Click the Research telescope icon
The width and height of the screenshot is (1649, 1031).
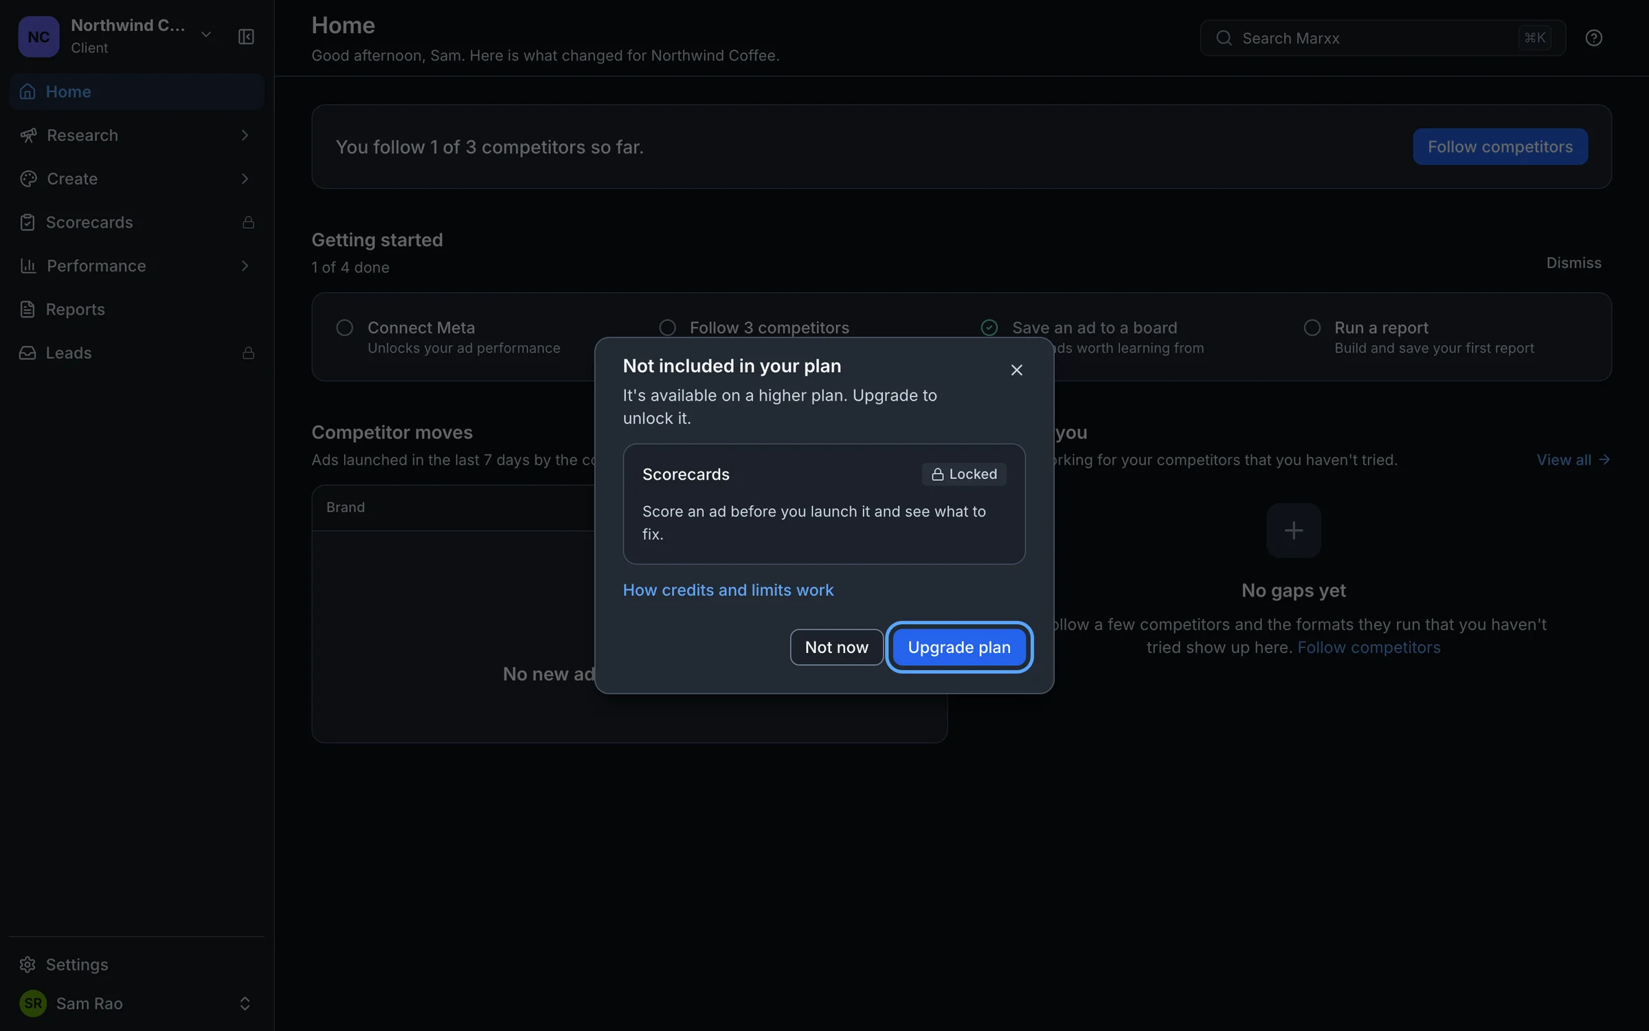[x=27, y=135]
